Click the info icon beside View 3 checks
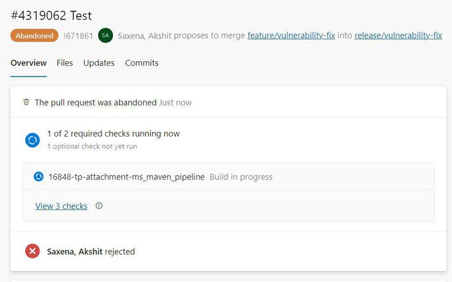Viewport: 452px width, 282px height. tap(99, 206)
